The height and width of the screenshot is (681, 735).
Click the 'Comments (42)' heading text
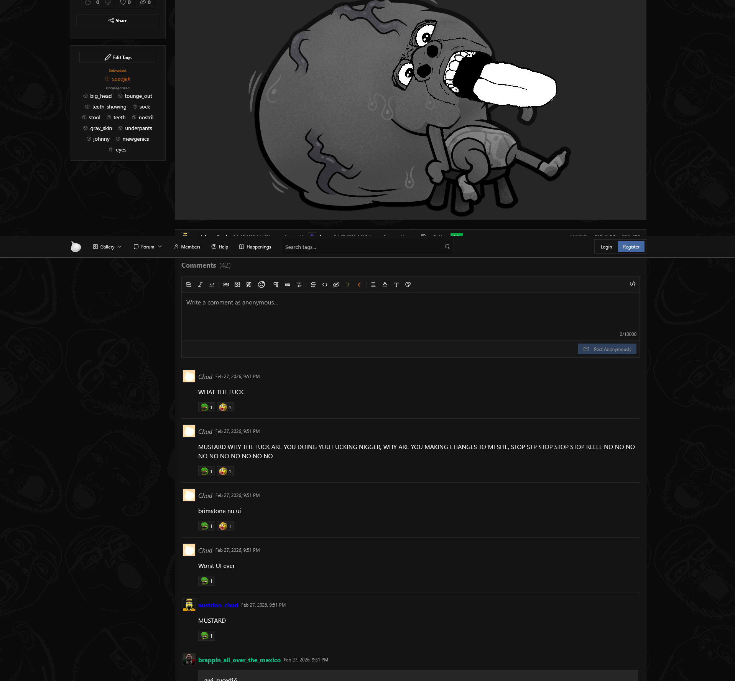206,265
